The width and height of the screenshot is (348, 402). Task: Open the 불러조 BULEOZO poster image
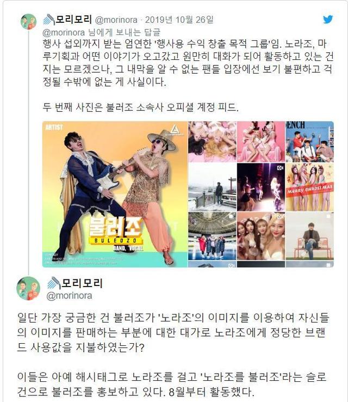115,194
